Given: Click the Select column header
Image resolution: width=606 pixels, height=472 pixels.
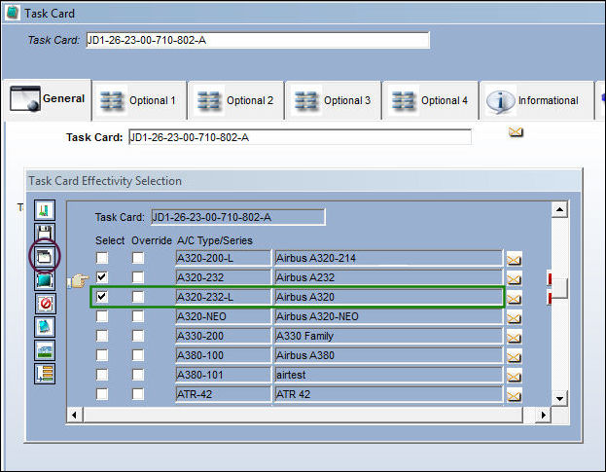Looking at the screenshot, I should click(110, 240).
